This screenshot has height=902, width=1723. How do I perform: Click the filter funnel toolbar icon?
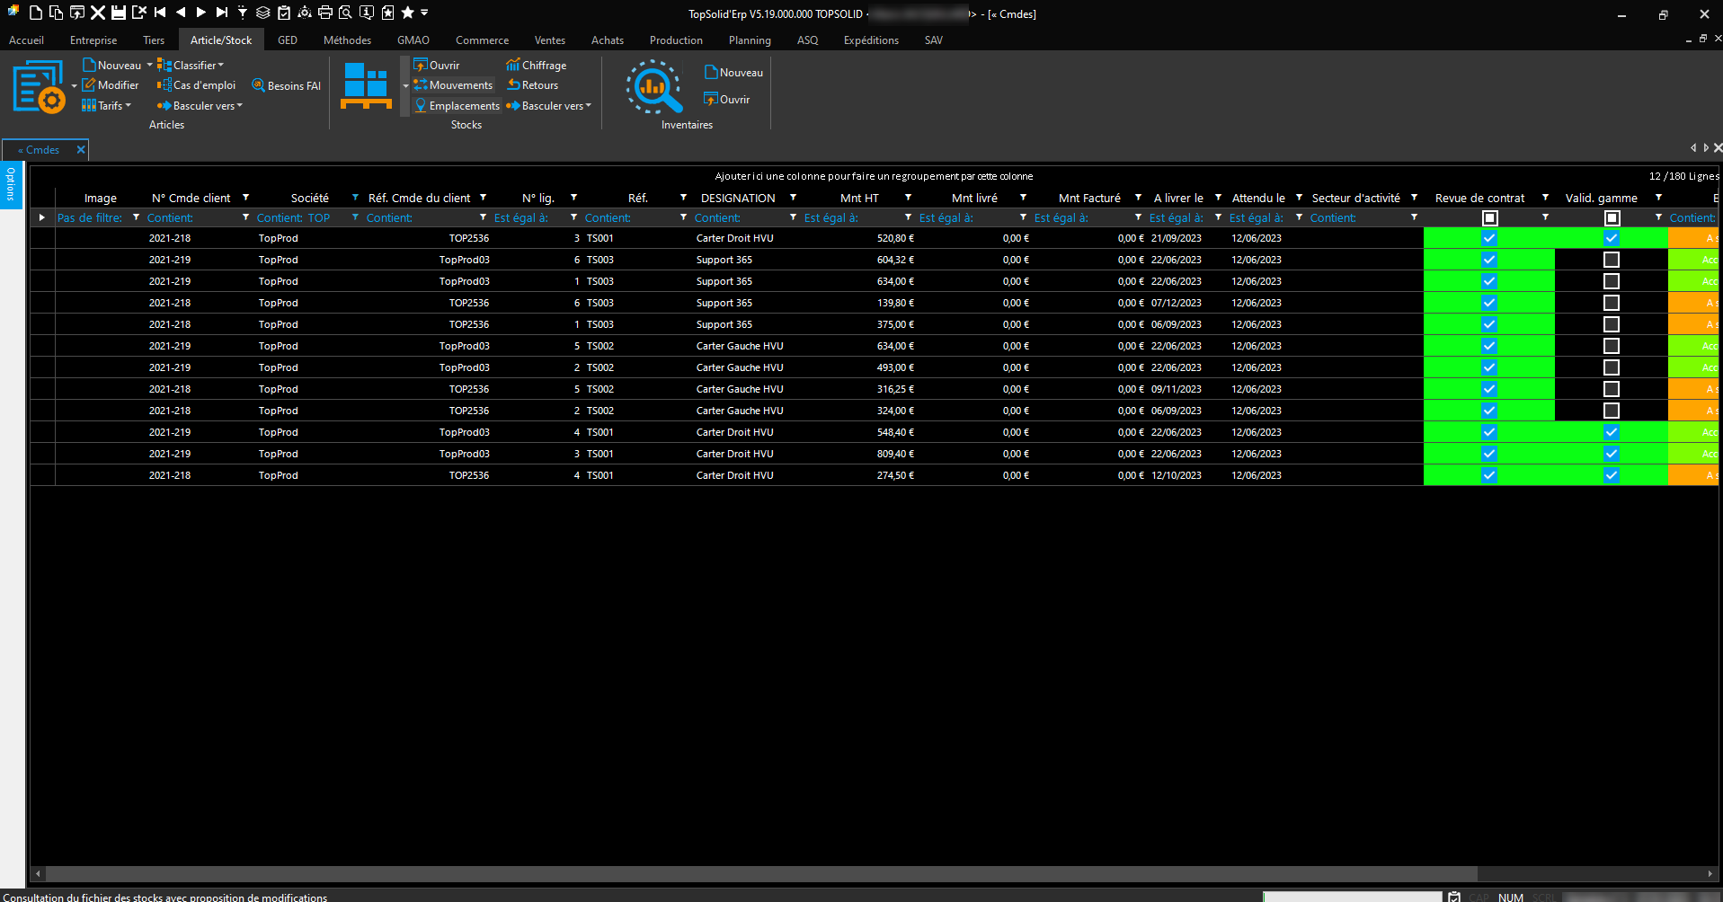point(243,13)
